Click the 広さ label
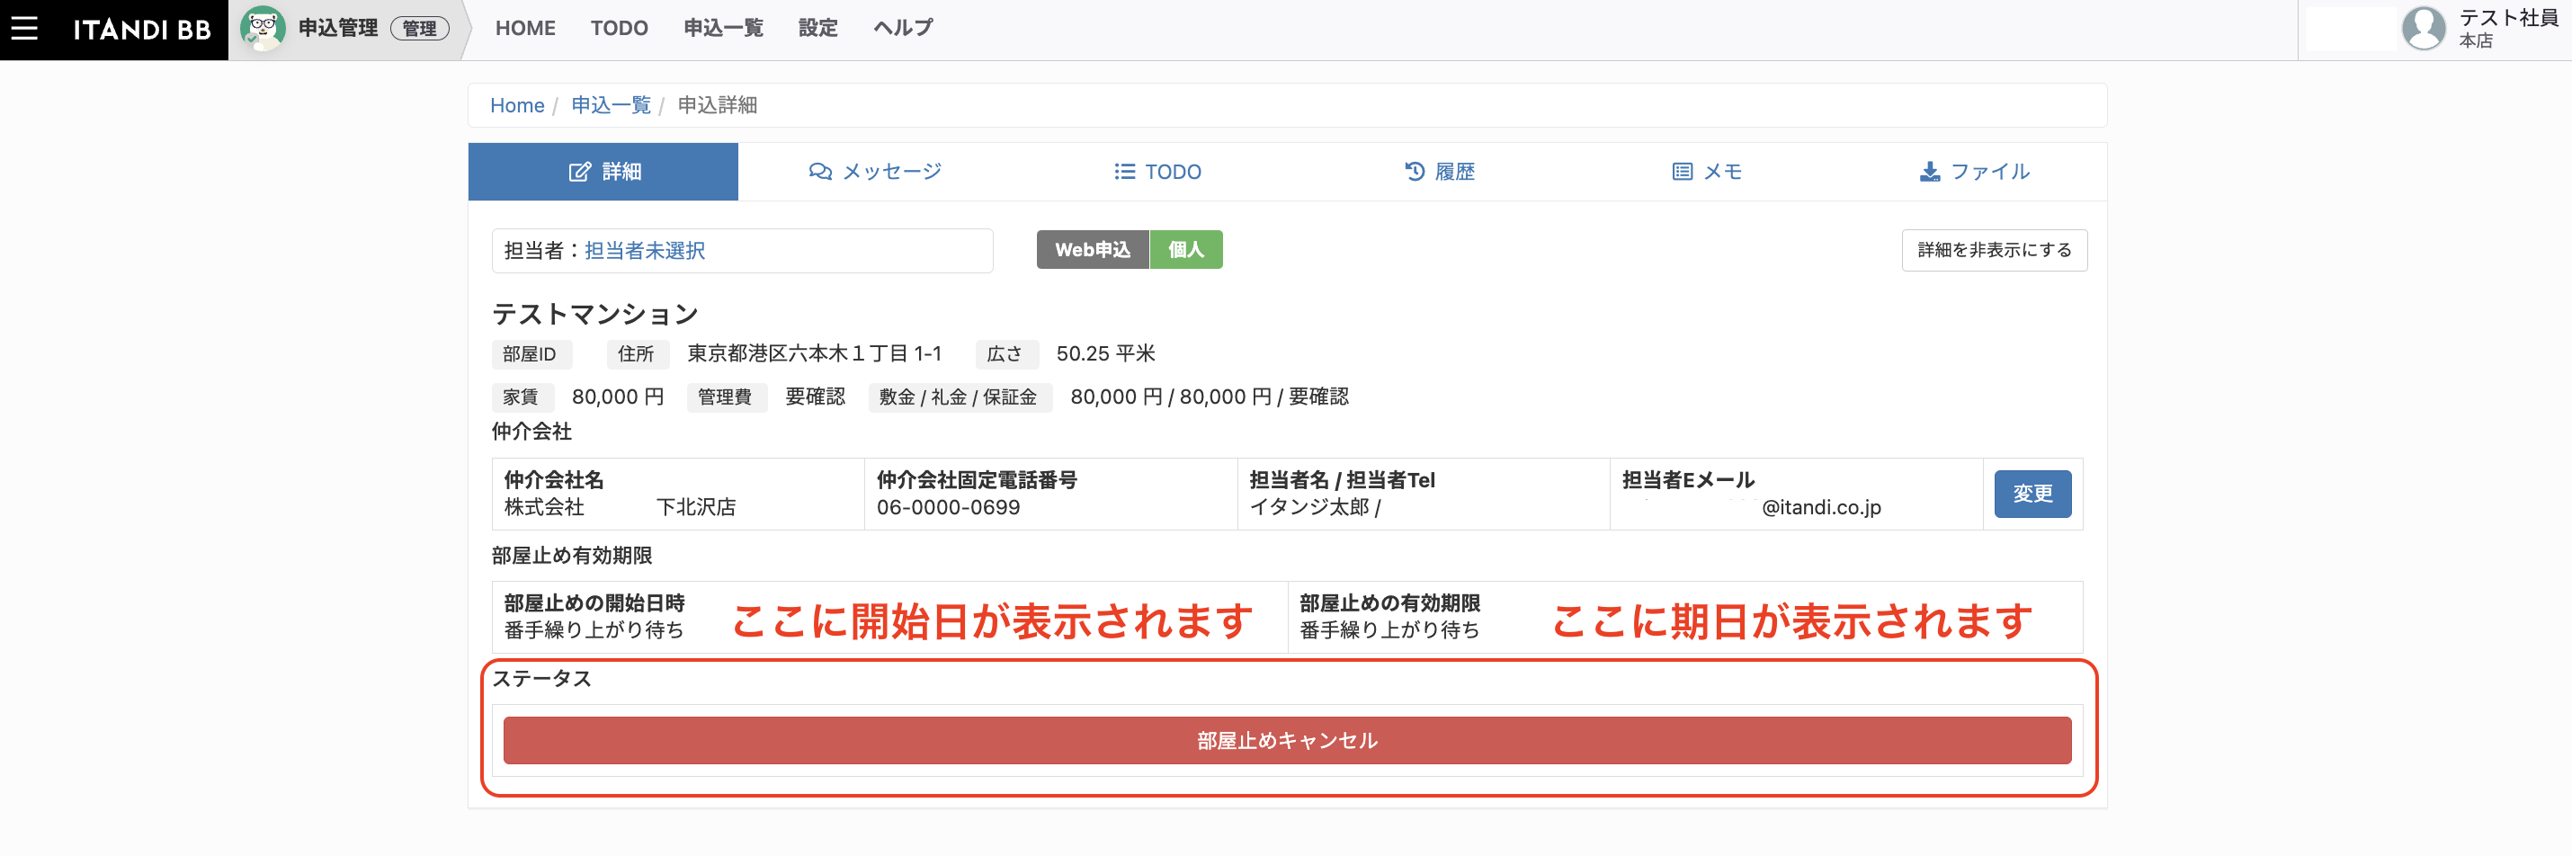This screenshot has height=856, width=2572. pos(1005,354)
